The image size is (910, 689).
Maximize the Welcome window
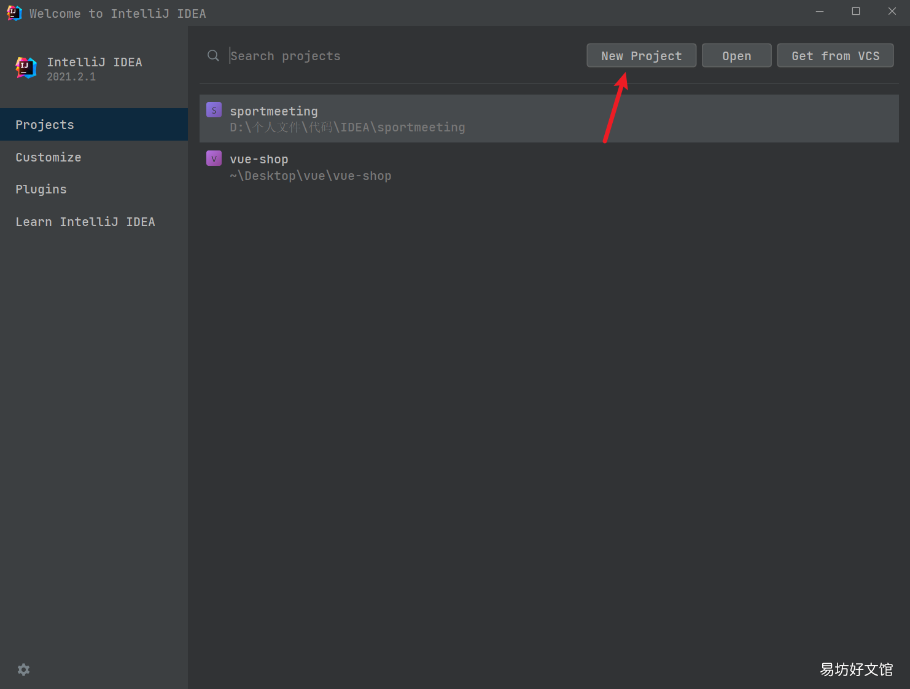pos(855,12)
